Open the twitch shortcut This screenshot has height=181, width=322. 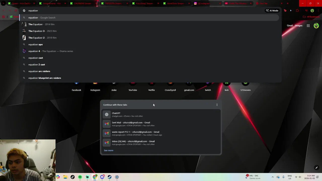(x=208, y=87)
